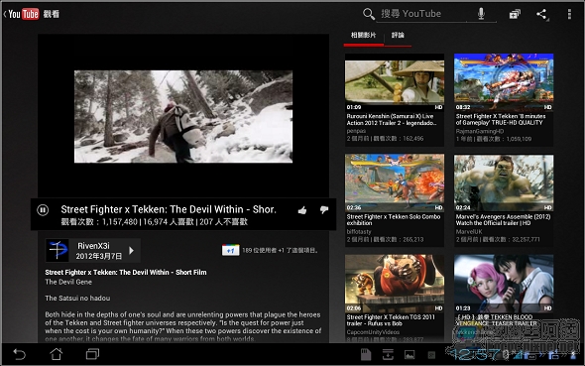Open the overflow menu with three dots
Image resolution: width=585 pixels, height=366 pixels.
pyautogui.click(x=569, y=14)
